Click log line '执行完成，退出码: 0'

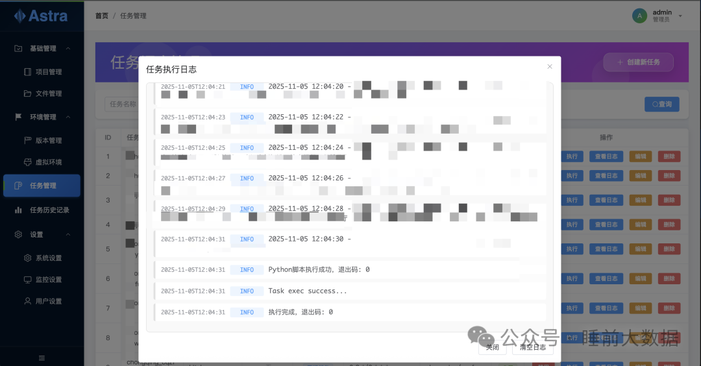pos(350,312)
